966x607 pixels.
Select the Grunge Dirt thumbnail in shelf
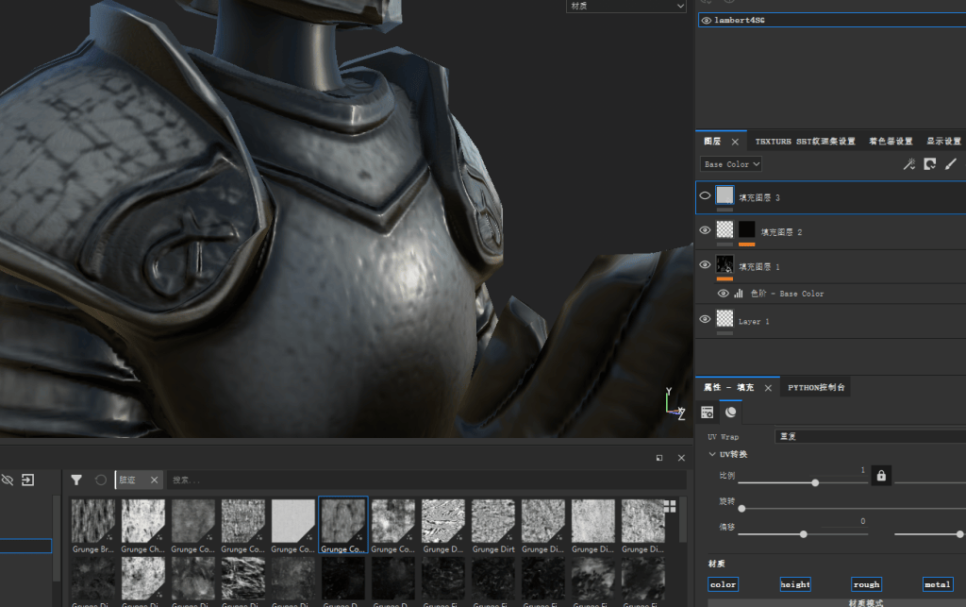(x=493, y=526)
